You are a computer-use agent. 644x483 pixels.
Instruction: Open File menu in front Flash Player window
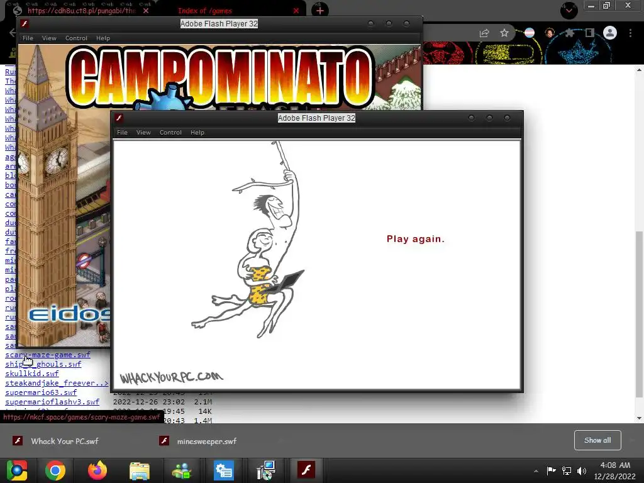pyautogui.click(x=122, y=132)
